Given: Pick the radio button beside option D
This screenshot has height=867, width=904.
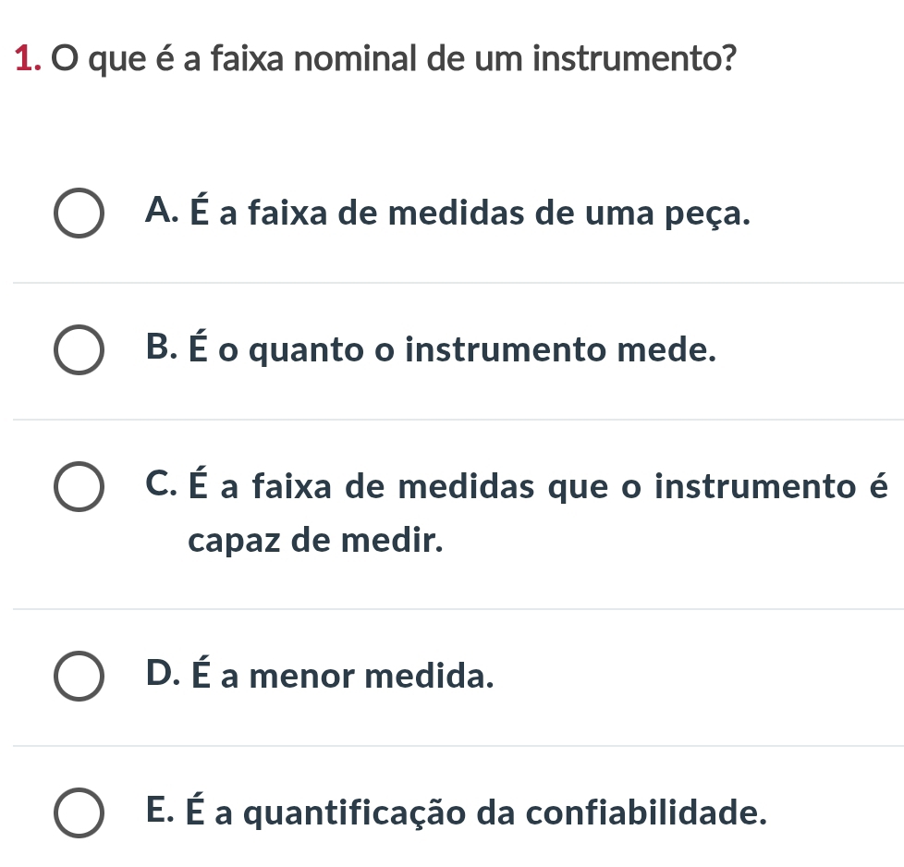Looking at the screenshot, I should coord(79,678).
